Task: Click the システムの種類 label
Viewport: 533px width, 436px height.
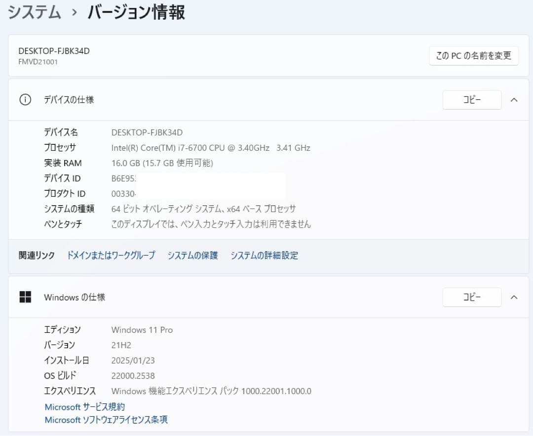Action: (69, 209)
